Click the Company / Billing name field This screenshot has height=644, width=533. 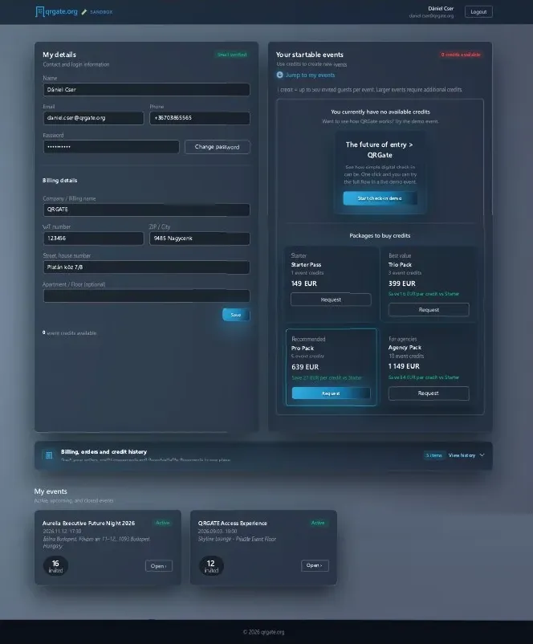click(x=147, y=210)
